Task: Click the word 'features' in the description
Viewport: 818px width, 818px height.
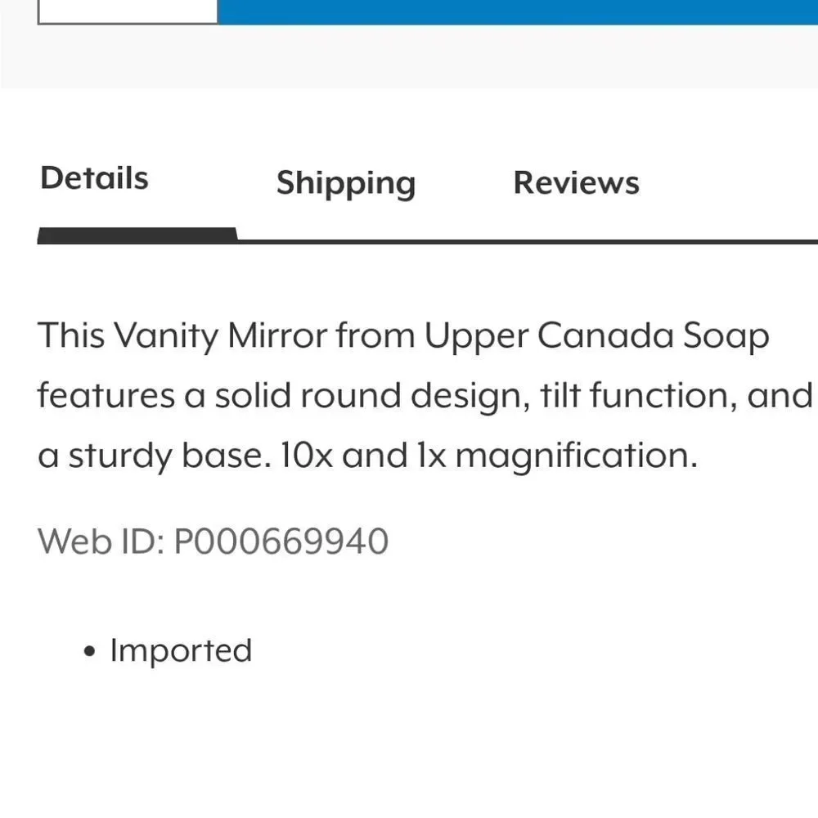Action: click(x=106, y=395)
